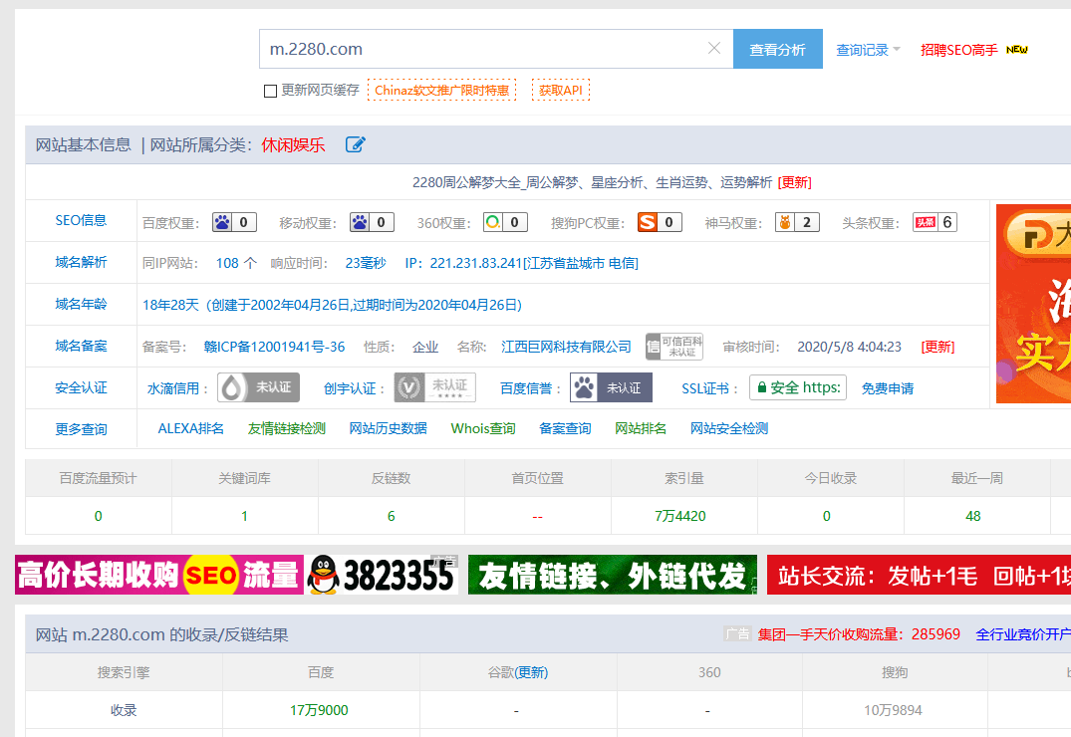Open the 查询记录 dropdown
This screenshot has height=737, width=1071.
click(x=868, y=49)
